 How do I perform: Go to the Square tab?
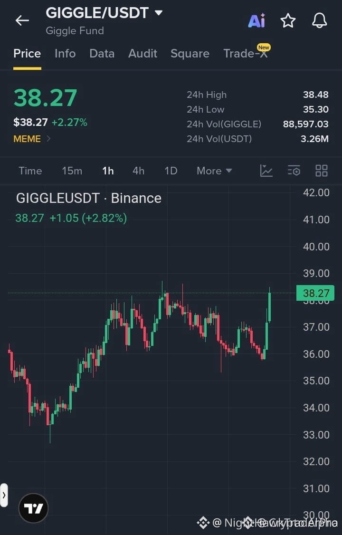click(x=190, y=54)
